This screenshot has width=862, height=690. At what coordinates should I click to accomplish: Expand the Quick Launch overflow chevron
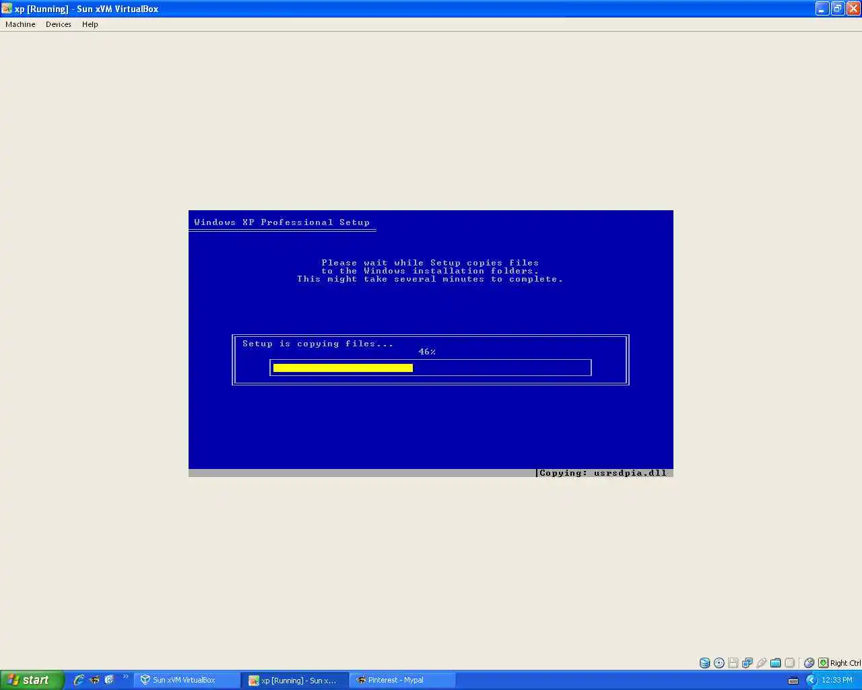[125, 677]
